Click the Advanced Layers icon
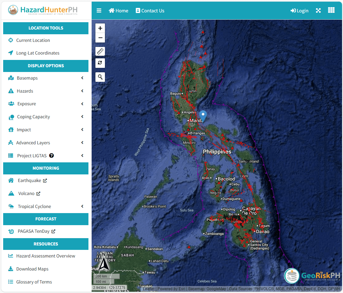 point(10,143)
